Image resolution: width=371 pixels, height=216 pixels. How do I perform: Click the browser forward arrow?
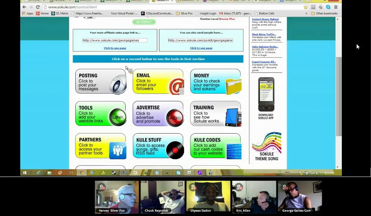point(31,7)
